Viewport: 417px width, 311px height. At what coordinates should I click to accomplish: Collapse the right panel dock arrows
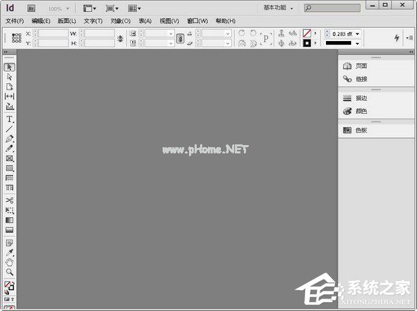coord(411,52)
